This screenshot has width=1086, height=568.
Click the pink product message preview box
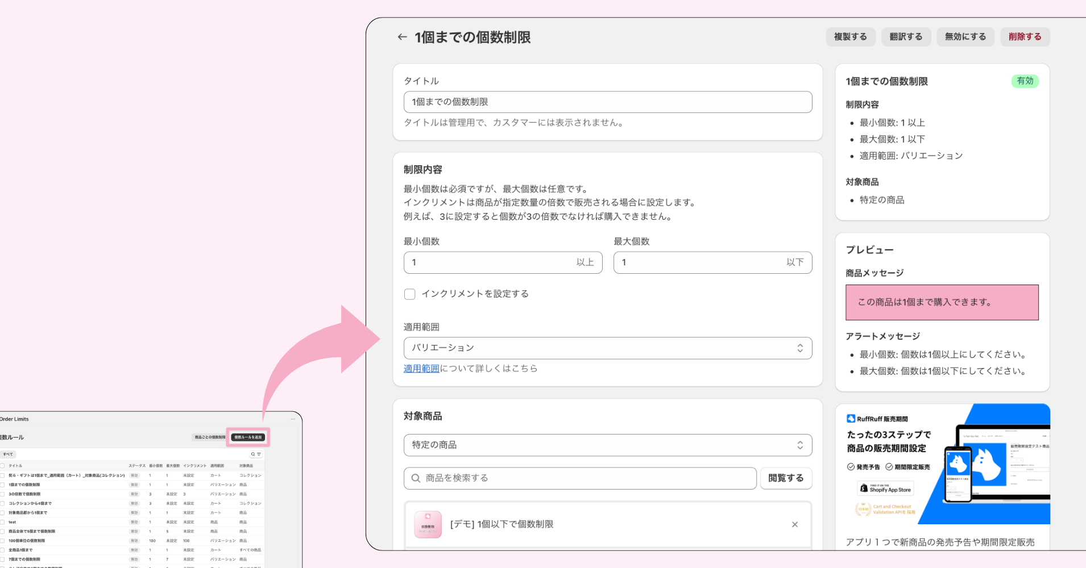point(942,302)
